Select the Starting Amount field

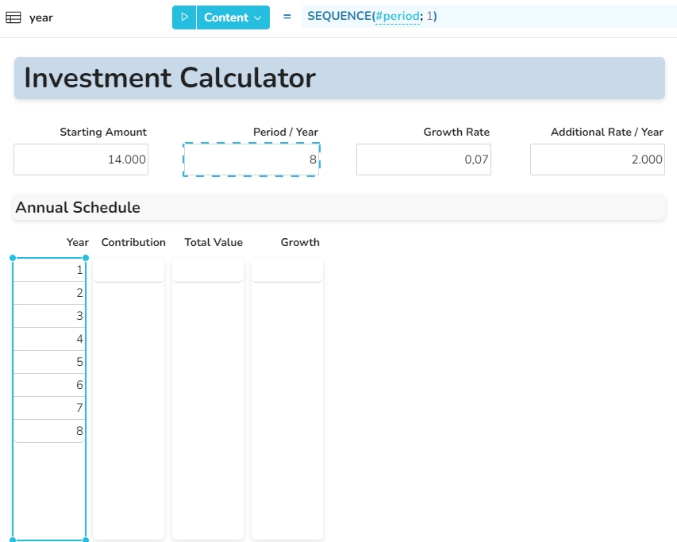coord(81,160)
